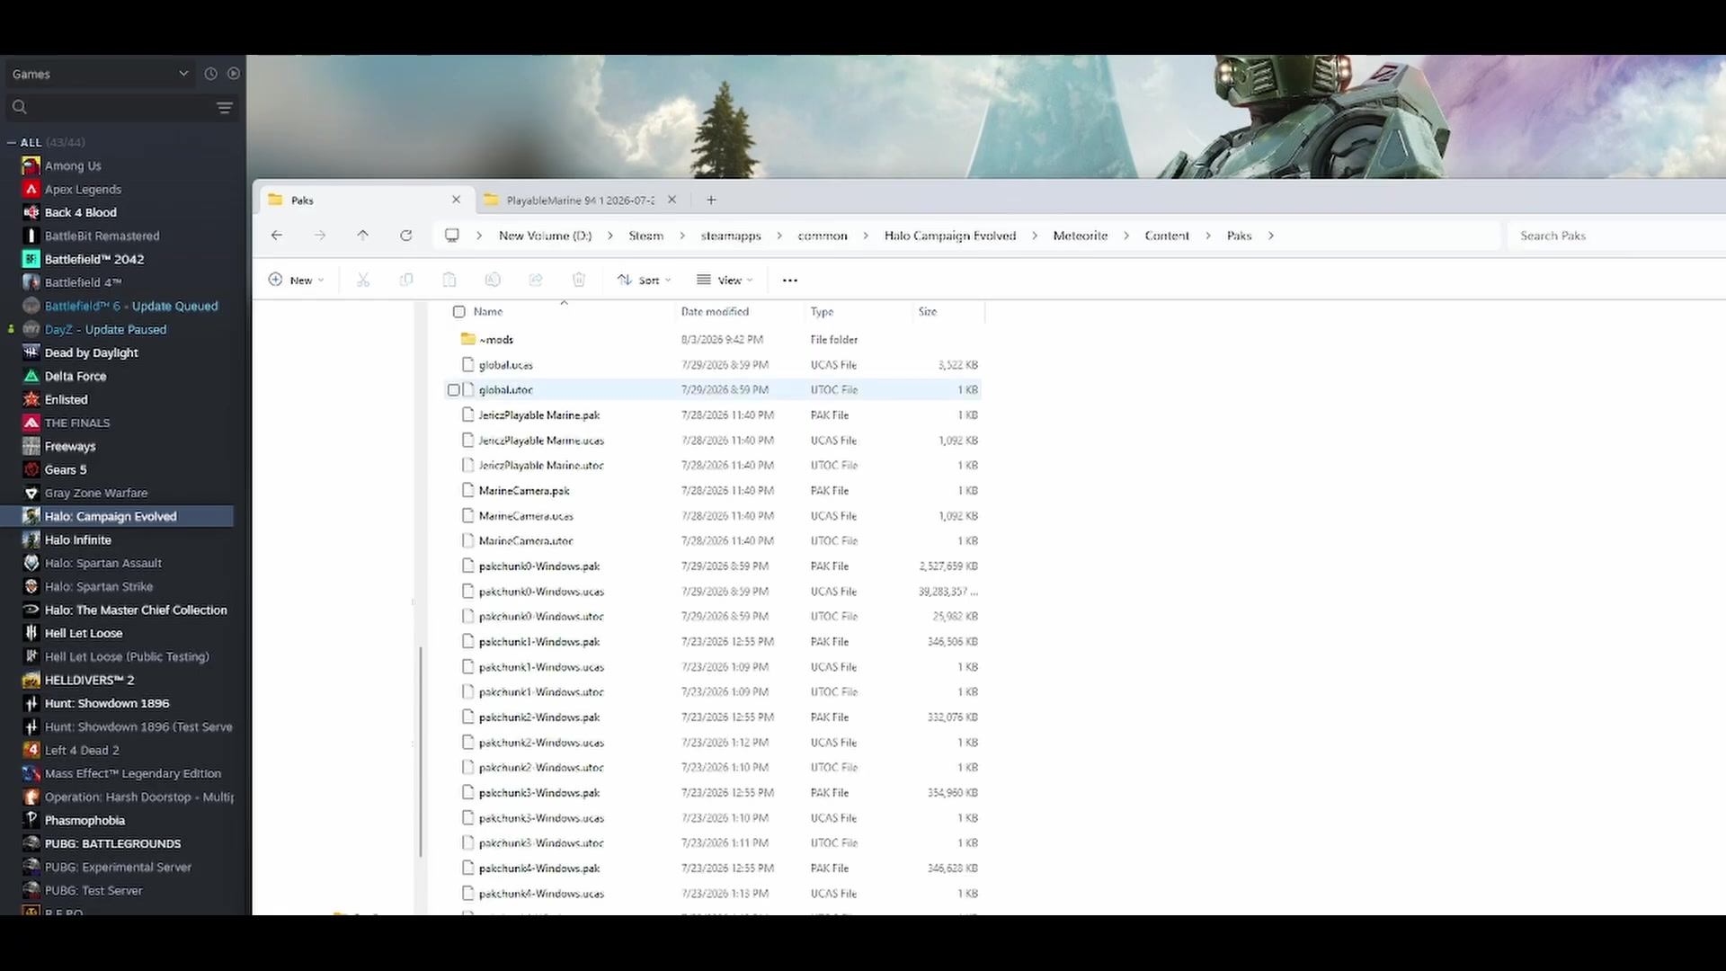Click the Steam library search magnifier icon

[x=19, y=107]
